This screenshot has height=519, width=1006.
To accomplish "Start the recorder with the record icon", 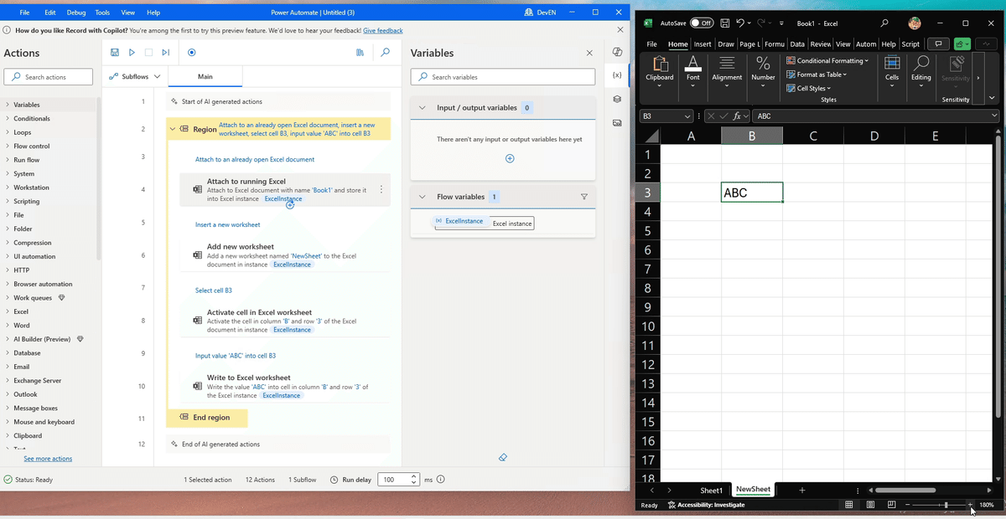I will pyautogui.click(x=192, y=52).
